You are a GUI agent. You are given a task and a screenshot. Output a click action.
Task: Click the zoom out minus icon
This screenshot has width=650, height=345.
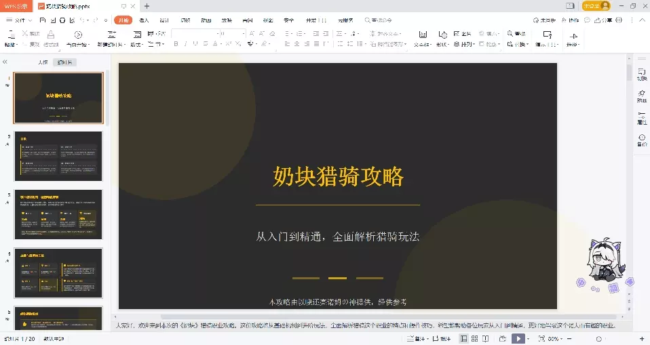569,339
